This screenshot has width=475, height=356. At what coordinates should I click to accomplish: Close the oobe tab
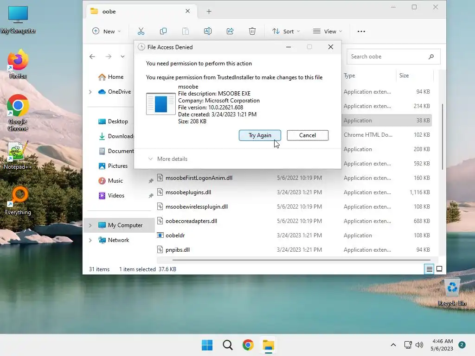click(187, 11)
